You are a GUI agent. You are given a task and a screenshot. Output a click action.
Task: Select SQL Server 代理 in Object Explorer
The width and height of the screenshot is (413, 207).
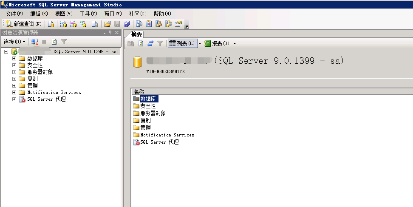point(46,99)
